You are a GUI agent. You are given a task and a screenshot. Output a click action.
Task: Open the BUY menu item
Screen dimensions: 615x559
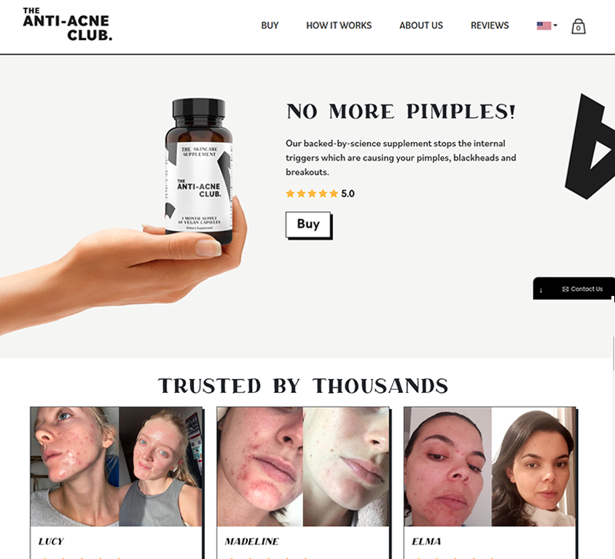pyautogui.click(x=270, y=26)
